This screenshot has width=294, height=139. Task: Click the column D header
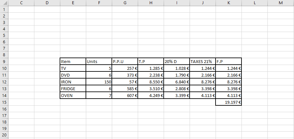coord(47,3)
